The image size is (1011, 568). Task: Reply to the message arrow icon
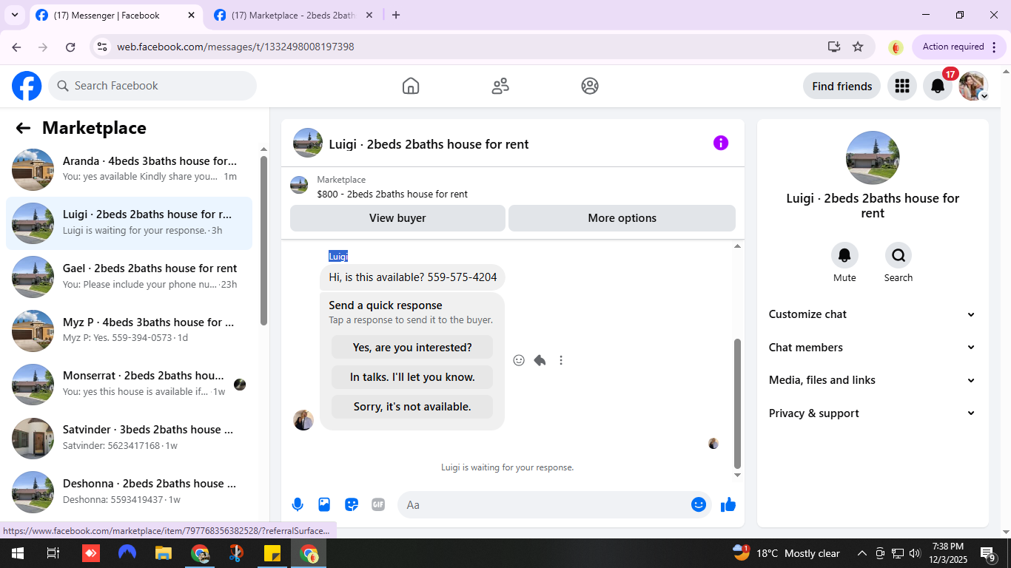coord(540,360)
